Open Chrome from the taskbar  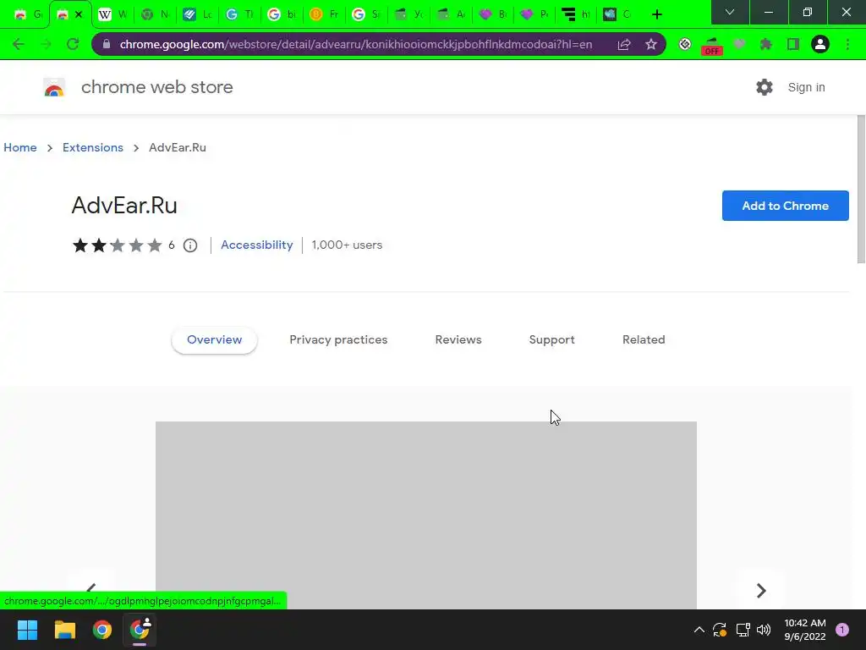pos(102,630)
